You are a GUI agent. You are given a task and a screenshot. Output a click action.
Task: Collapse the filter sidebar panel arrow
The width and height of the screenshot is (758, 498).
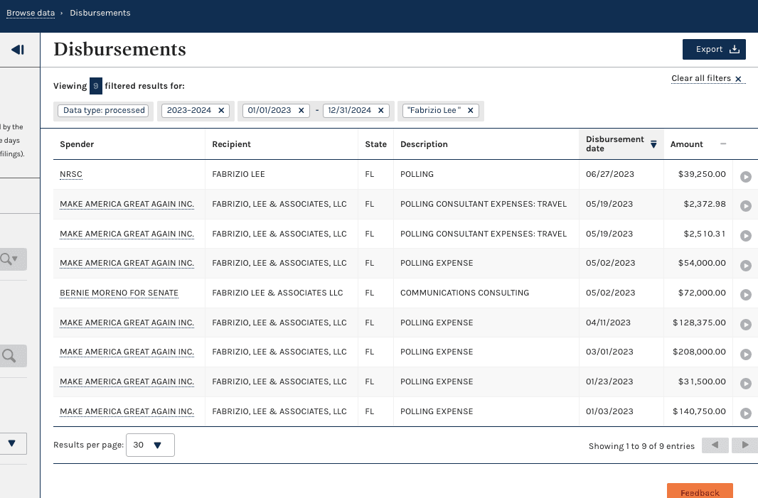point(18,50)
